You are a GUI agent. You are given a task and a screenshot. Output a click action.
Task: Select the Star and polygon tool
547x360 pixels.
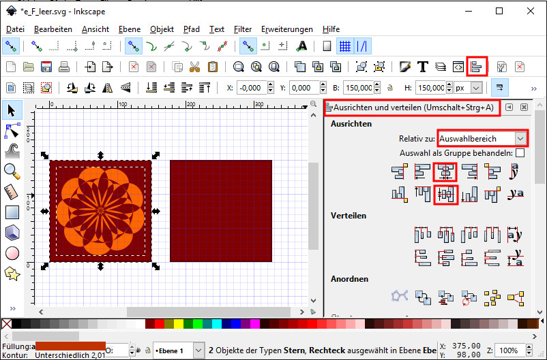(x=12, y=274)
